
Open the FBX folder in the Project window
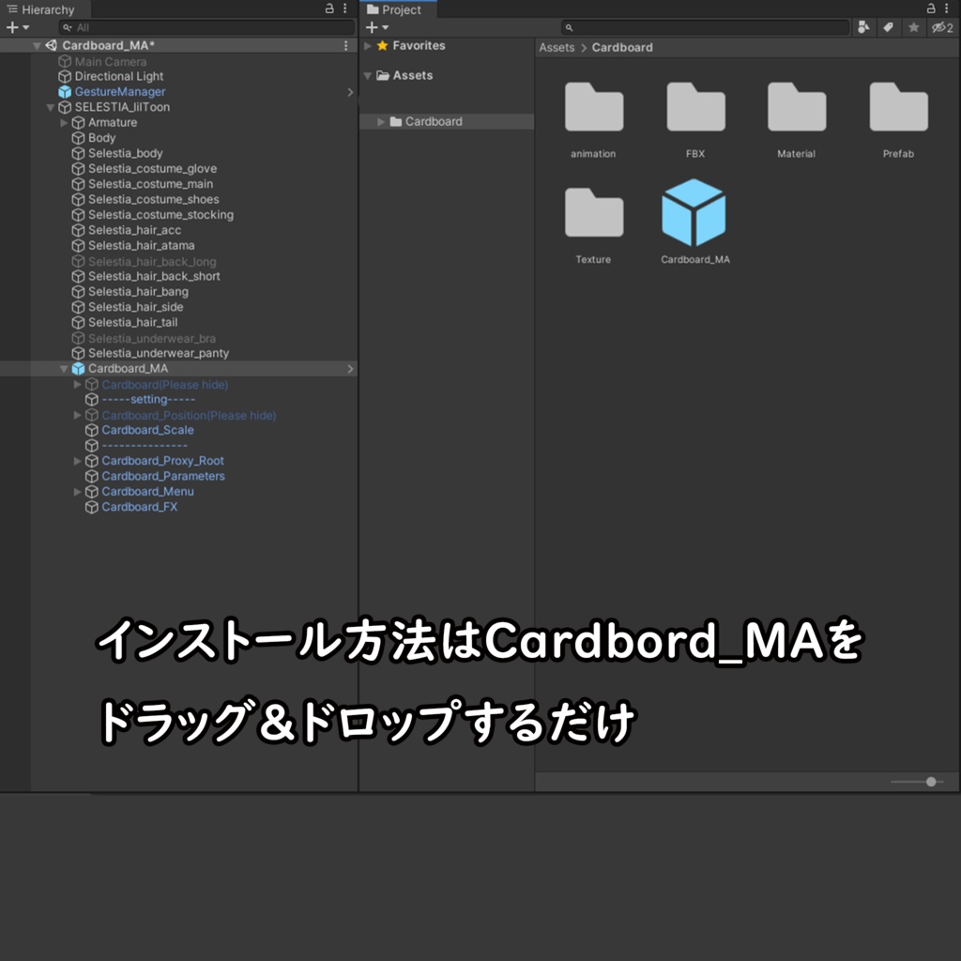click(x=694, y=113)
